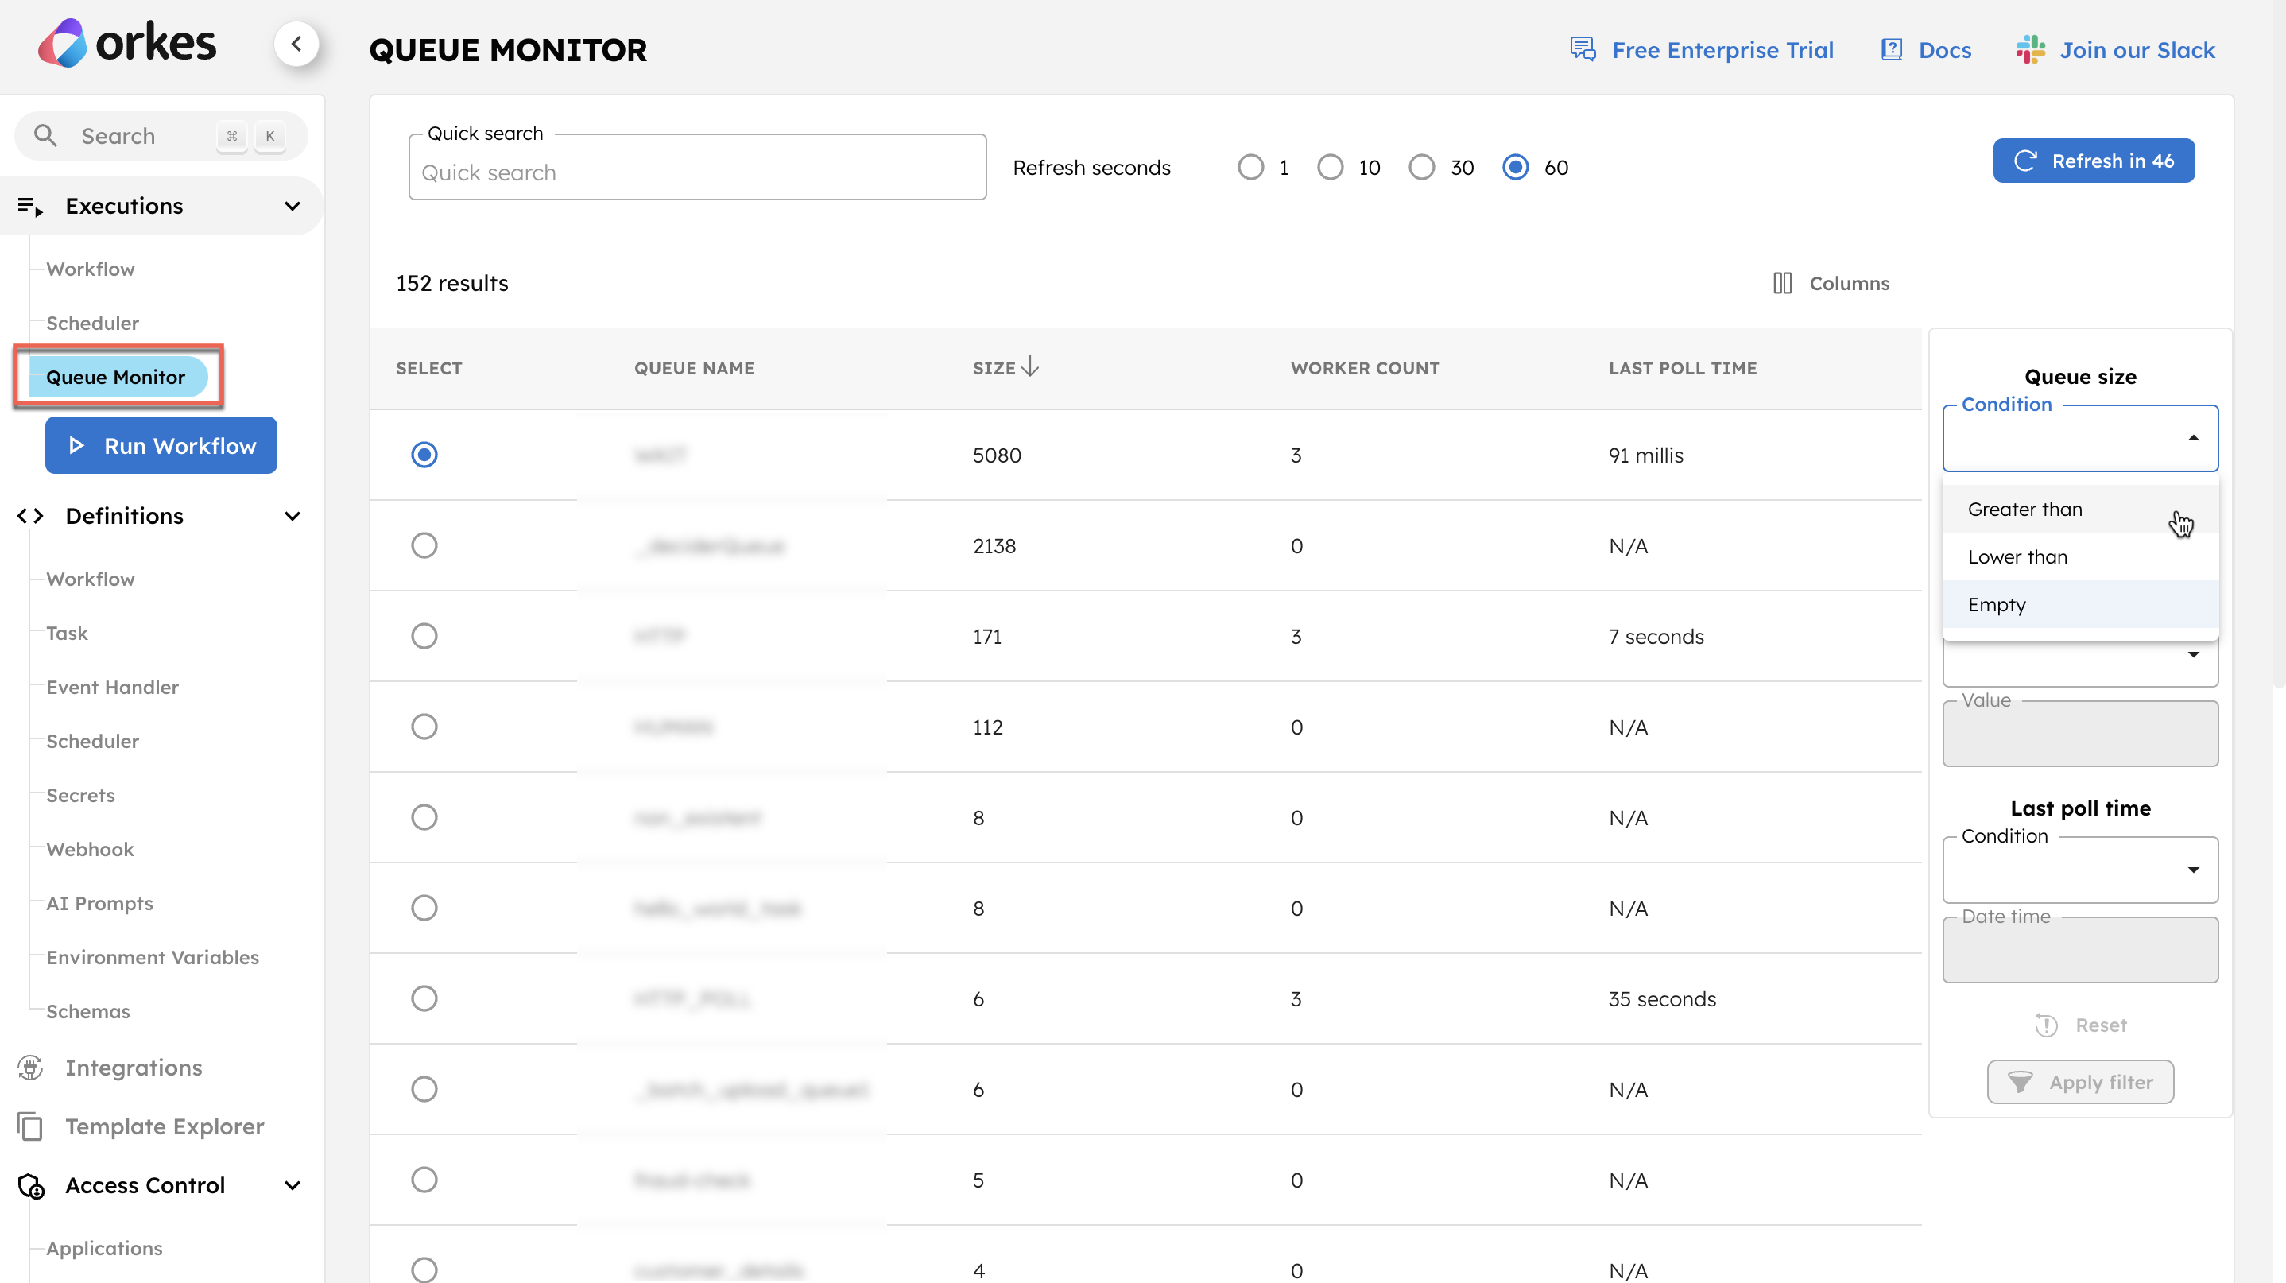Click the Queue size Value field

[2079, 733]
